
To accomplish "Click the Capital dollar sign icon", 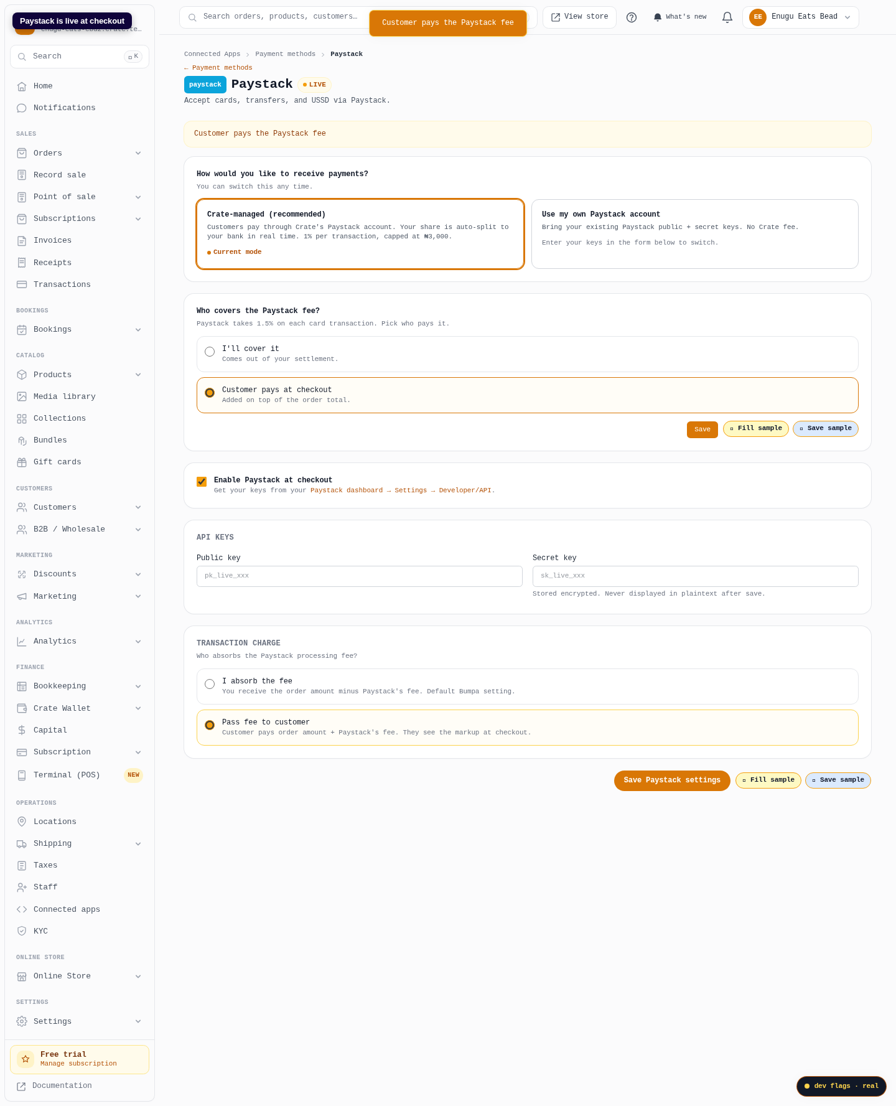I will (x=22, y=730).
